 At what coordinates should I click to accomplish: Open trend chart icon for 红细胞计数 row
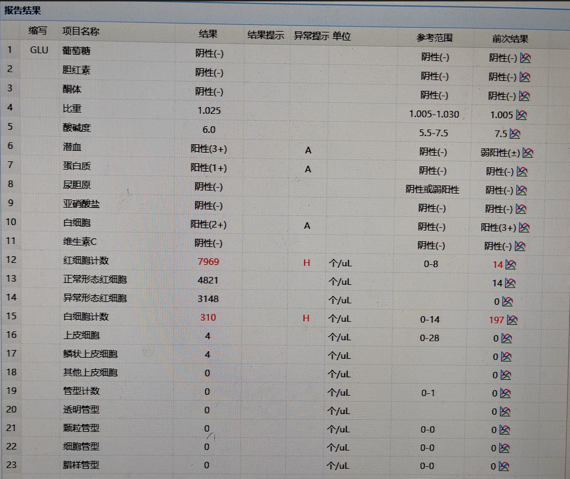point(511,264)
